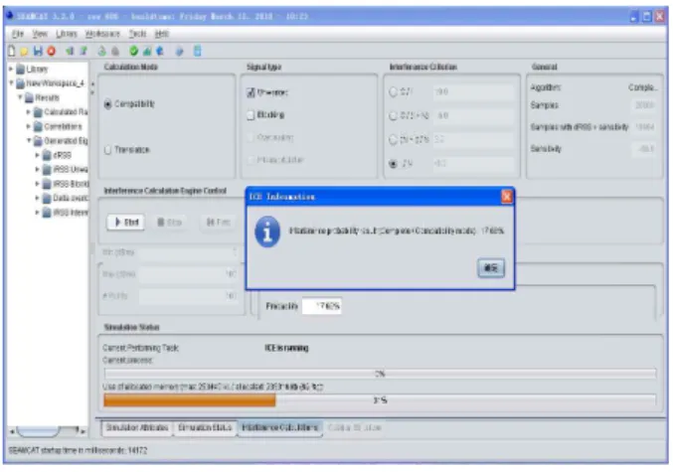Select the C/(N+I) interference criterion
The width and height of the screenshot is (673, 472).
pyautogui.click(x=393, y=116)
